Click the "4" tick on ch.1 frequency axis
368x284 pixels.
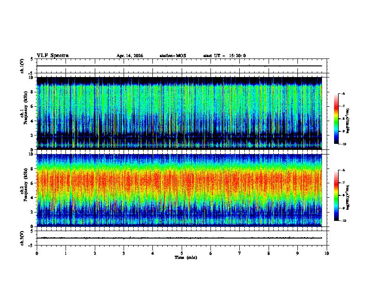click(x=33, y=121)
